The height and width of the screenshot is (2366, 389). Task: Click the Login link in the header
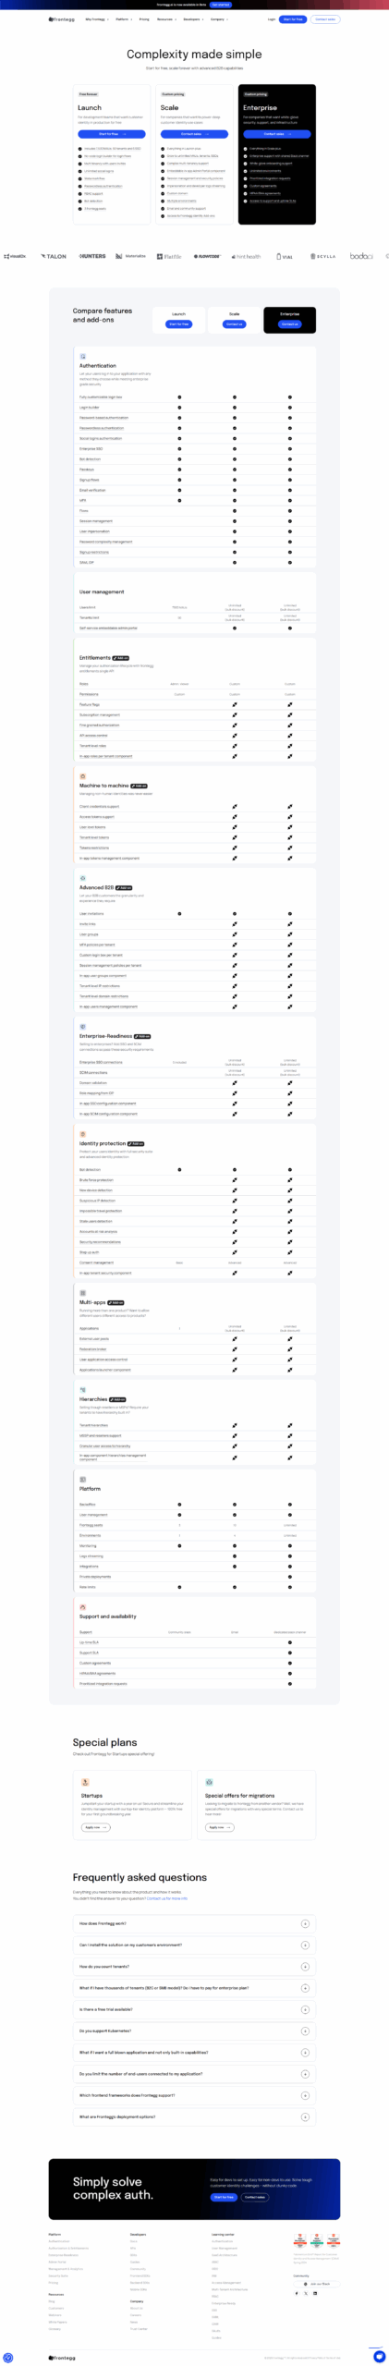(x=272, y=18)
